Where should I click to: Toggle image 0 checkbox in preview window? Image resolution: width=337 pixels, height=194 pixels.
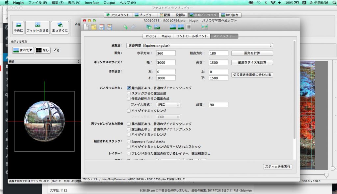coord(55,50)
